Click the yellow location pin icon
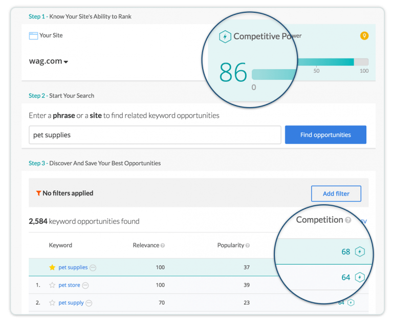 pyautogui.click(x=364, y=36)
